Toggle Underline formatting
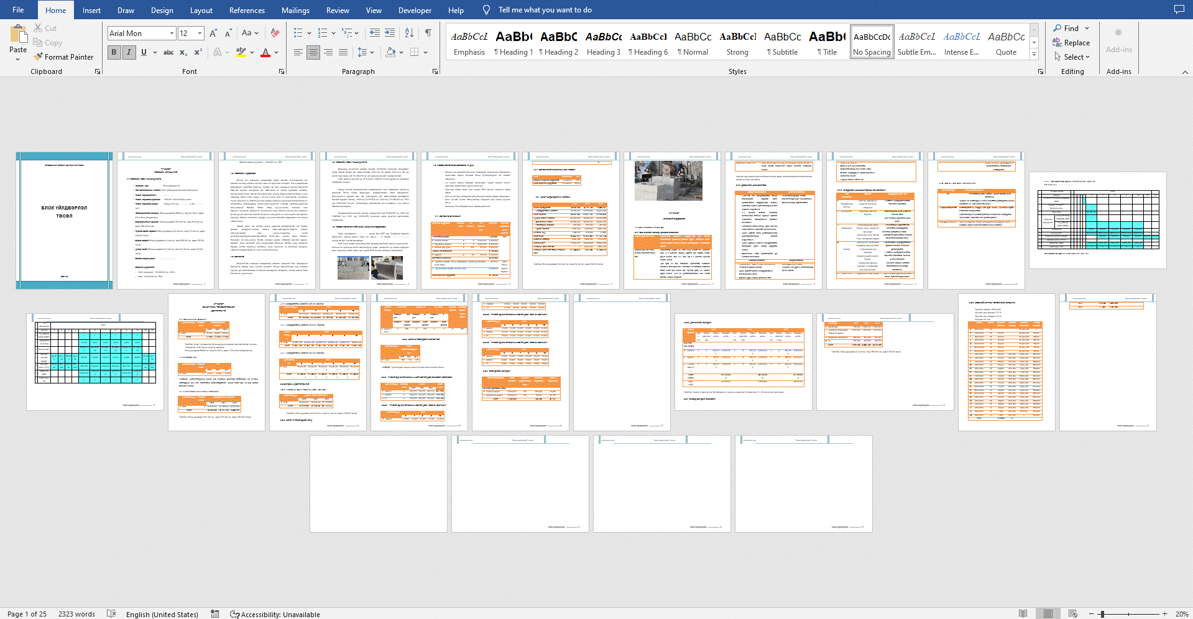 [x=144, y=52]
